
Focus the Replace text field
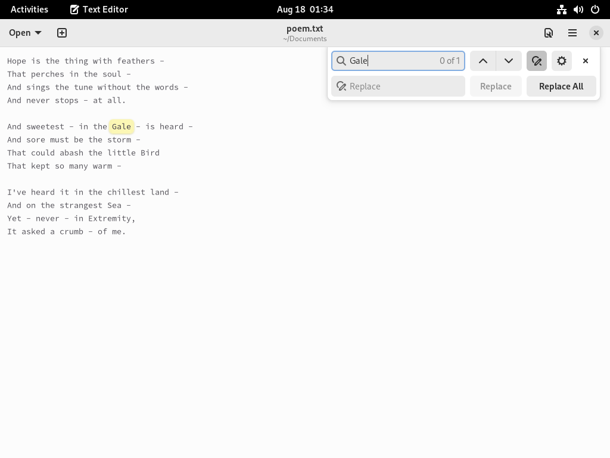[x=398, y=86]
